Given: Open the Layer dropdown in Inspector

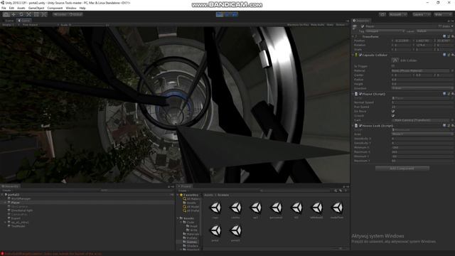Looking at the screenshot, I should point(434,31).
